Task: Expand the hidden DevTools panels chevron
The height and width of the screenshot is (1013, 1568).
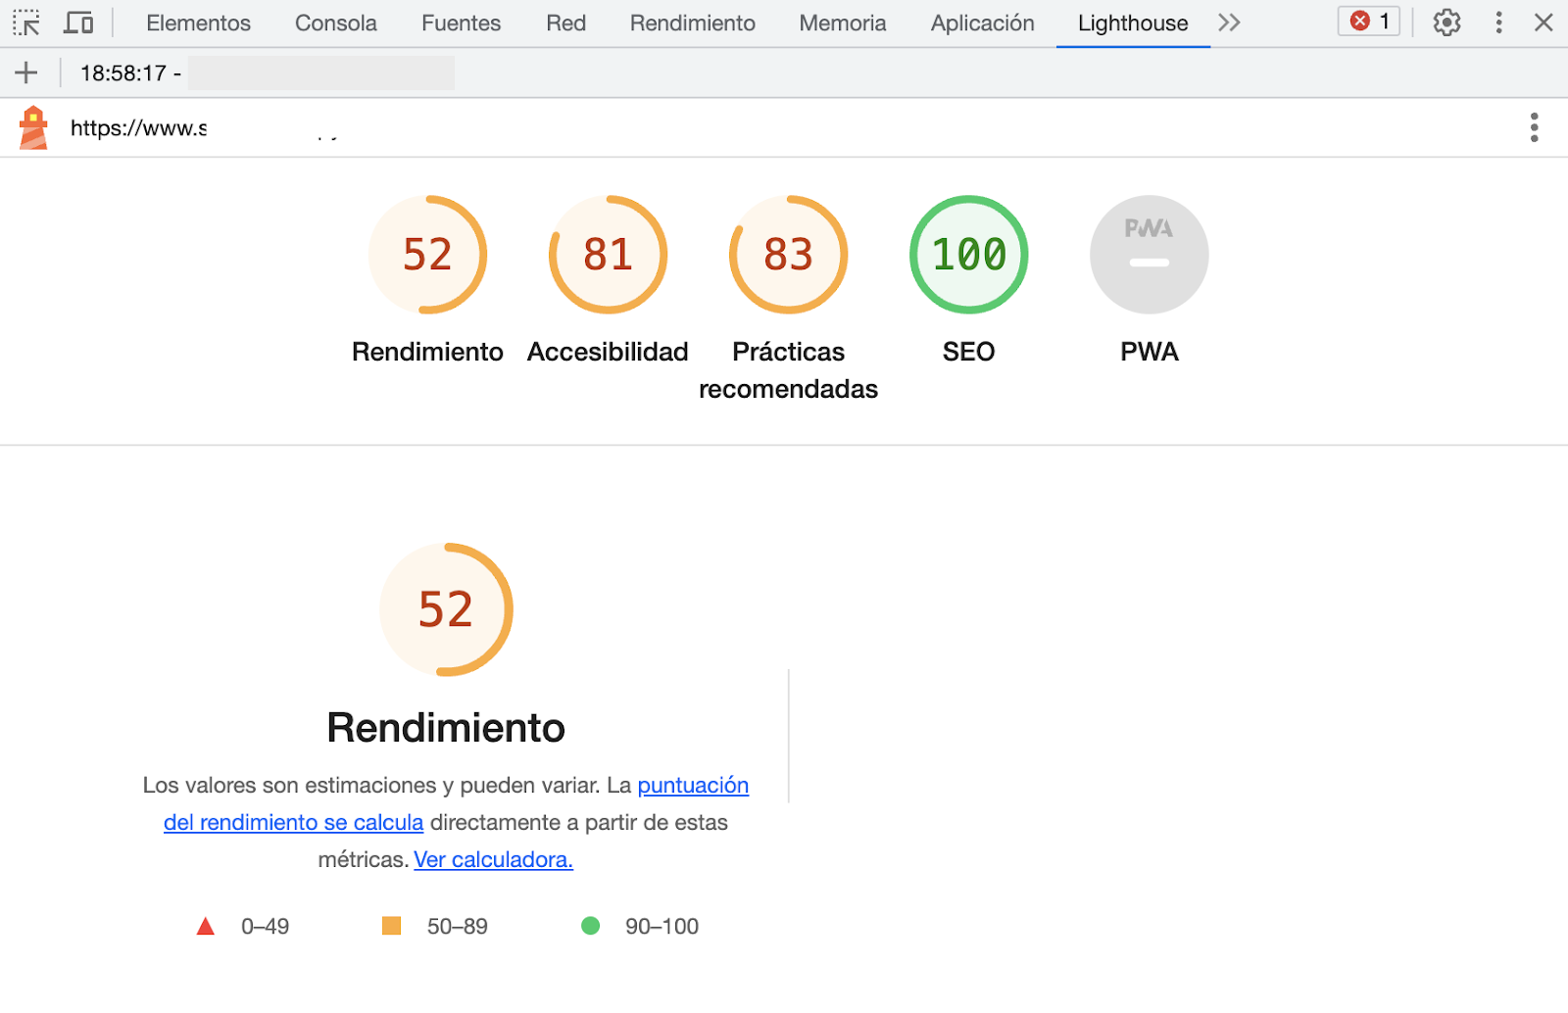Action: point(1229,23)
